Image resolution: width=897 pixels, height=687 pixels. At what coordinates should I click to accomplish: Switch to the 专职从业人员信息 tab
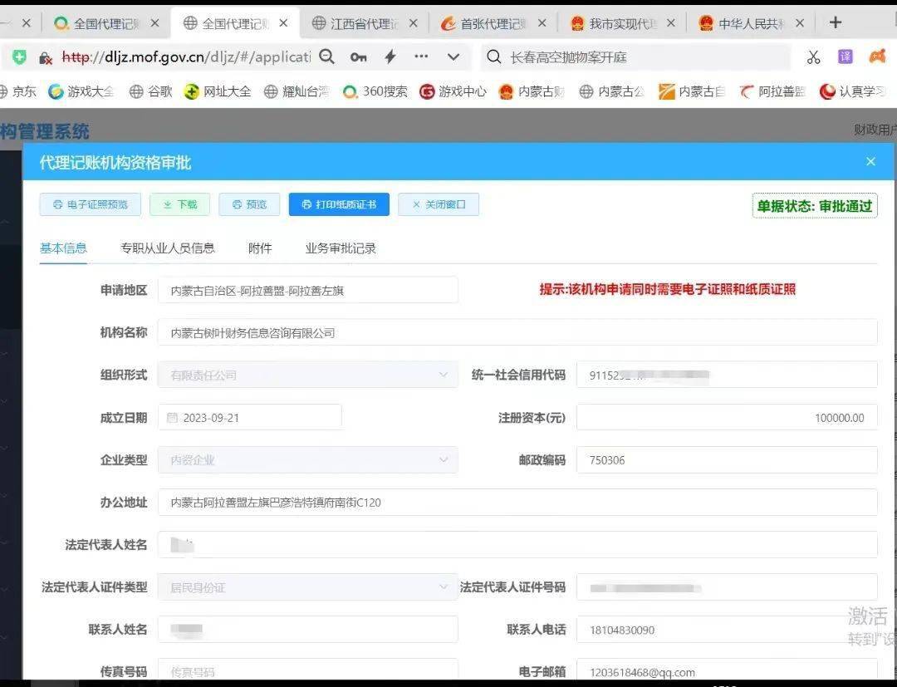(167, 248)
